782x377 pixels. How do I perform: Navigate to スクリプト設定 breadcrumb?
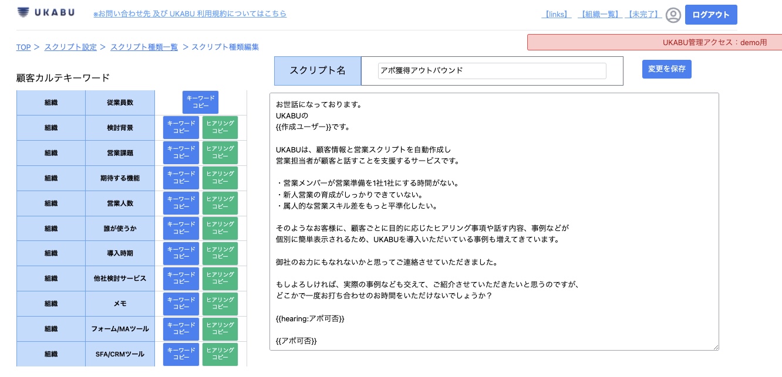pos(70,47)
